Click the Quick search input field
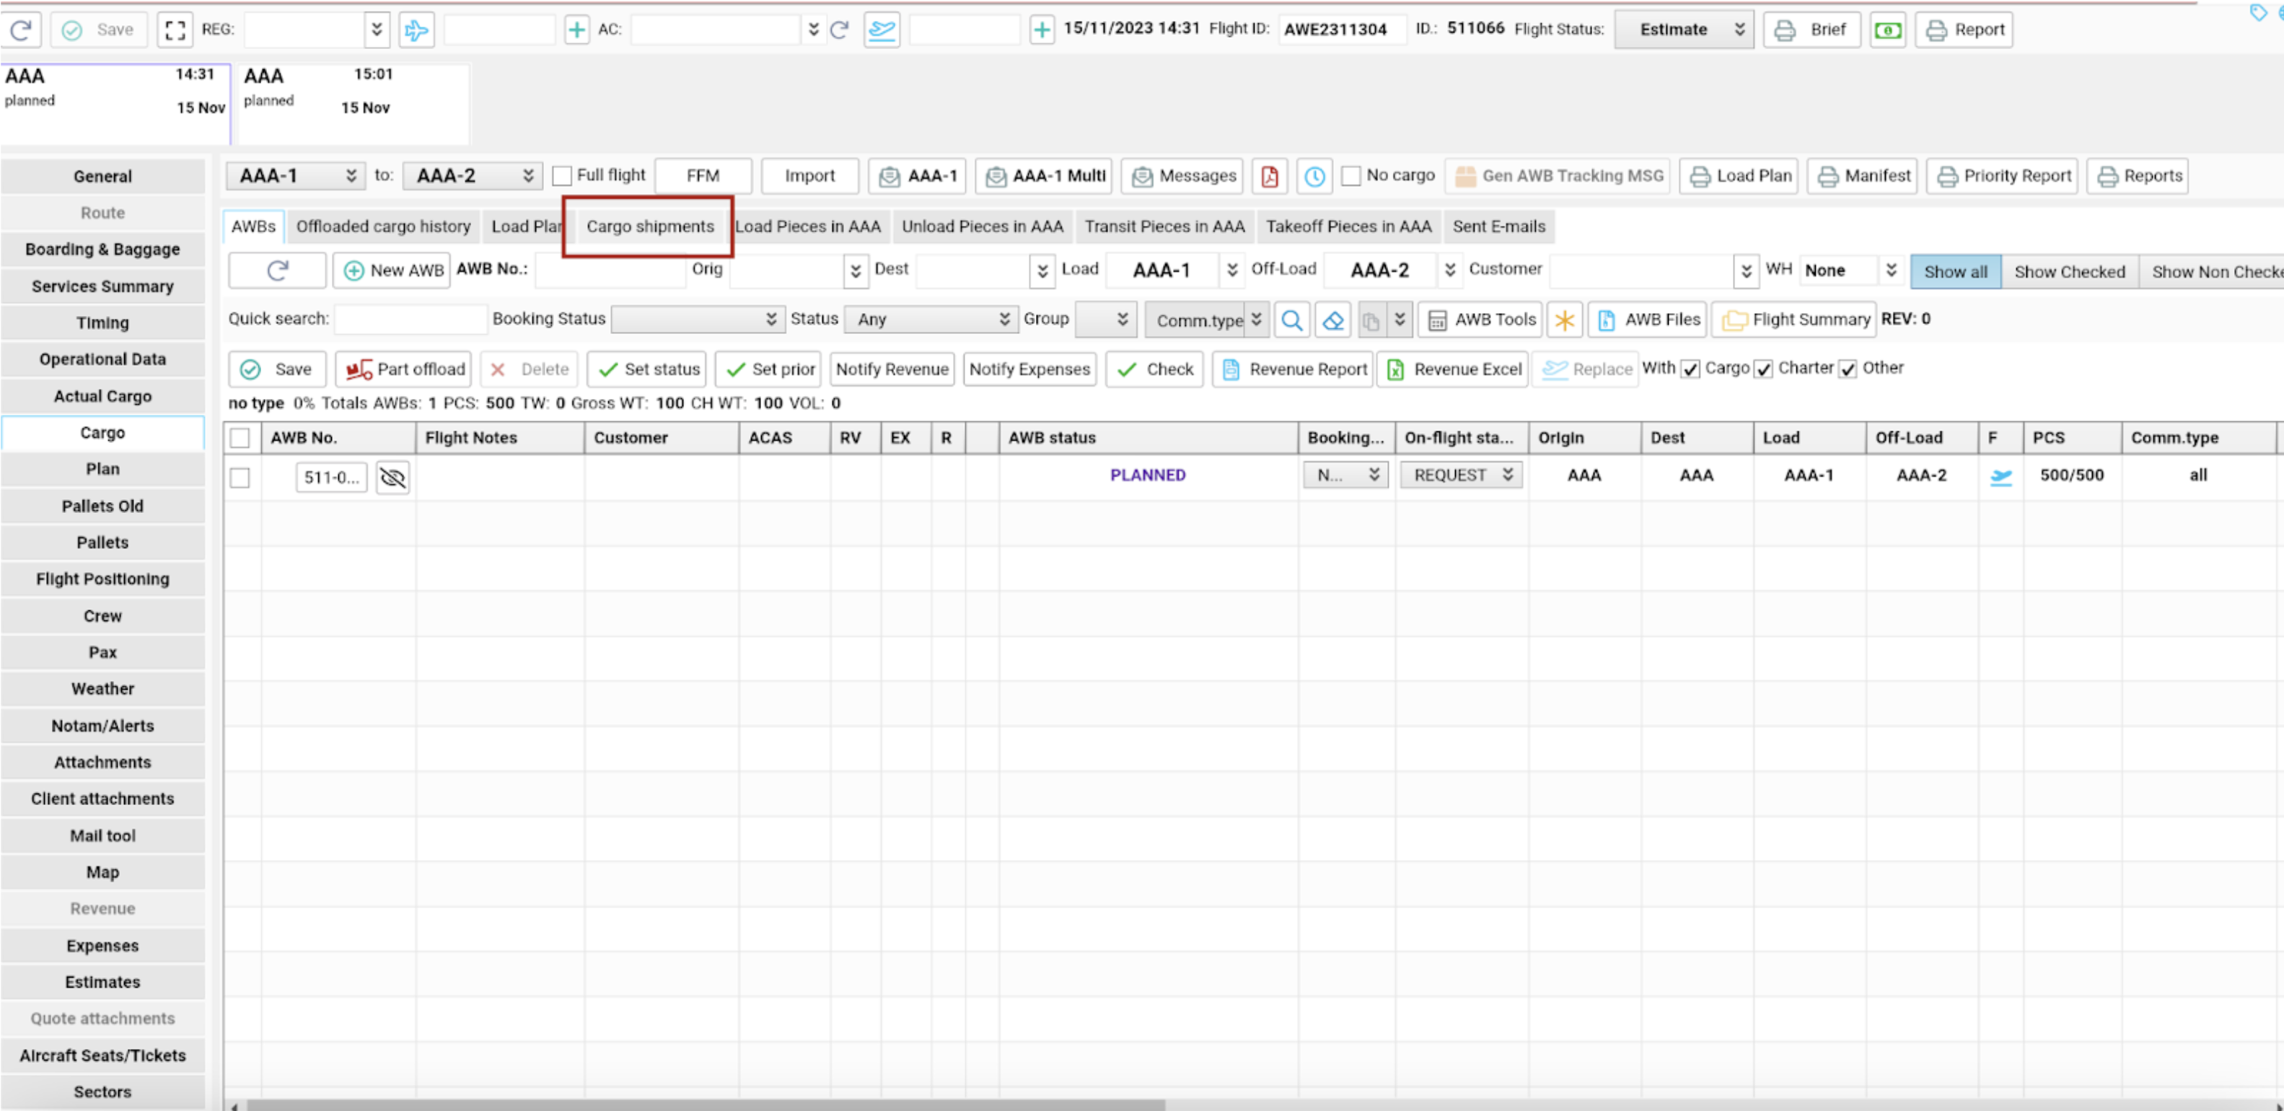The image size is (2284, 1111). click(410, 319)
